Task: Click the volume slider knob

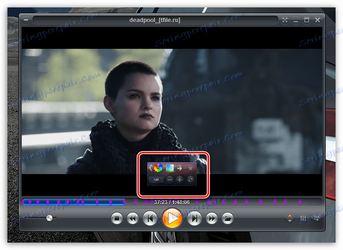Action: pyautogui.click(x=49, y=217)
